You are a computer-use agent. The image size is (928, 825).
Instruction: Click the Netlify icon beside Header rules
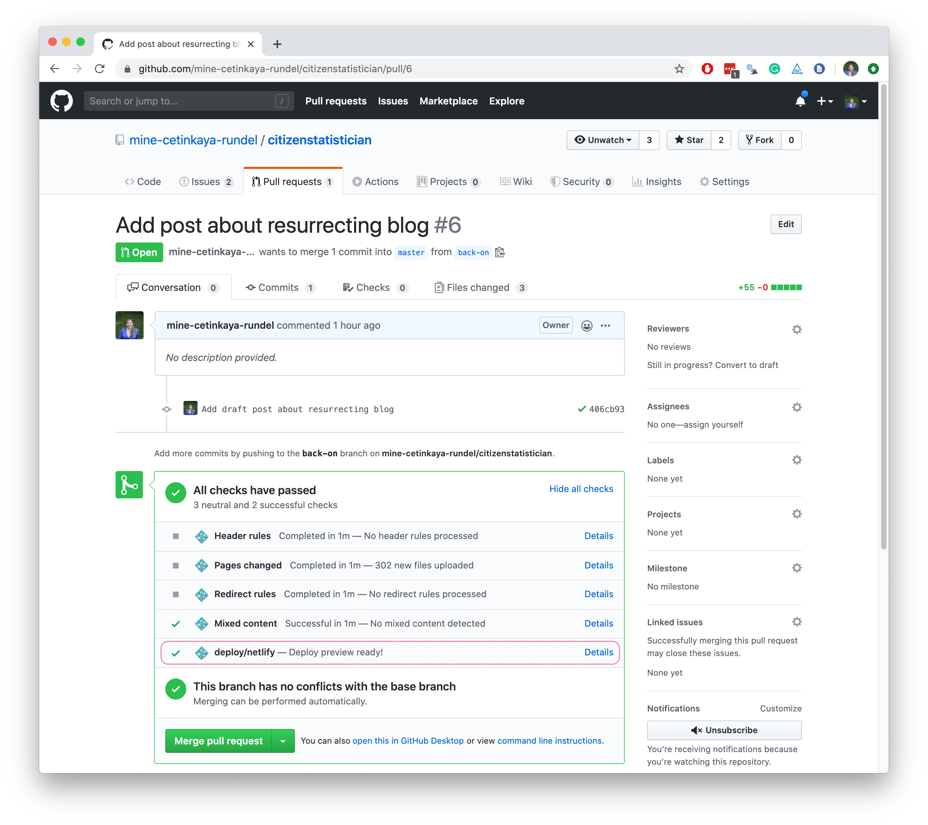(x=201, y=536)
